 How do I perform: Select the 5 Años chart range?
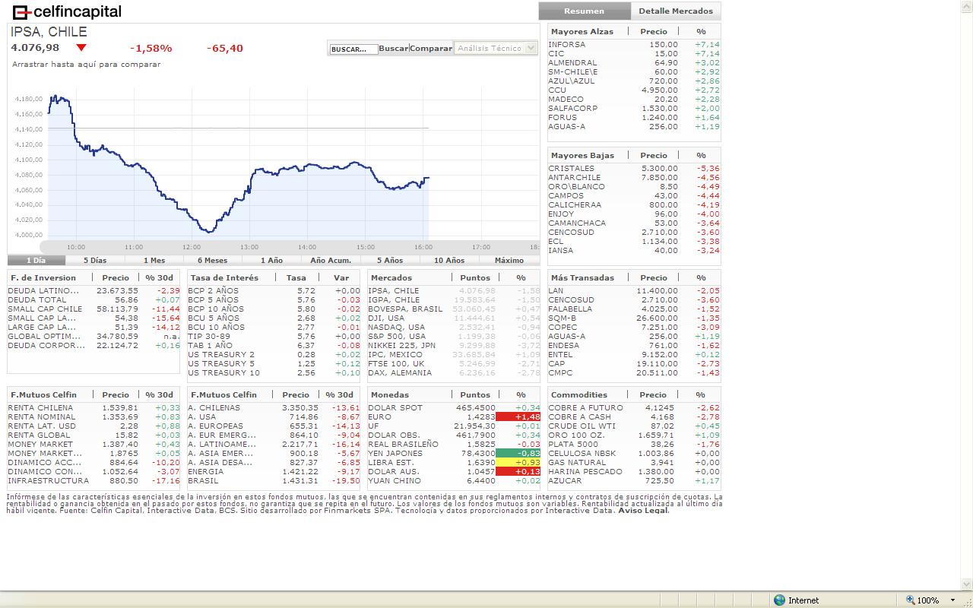click(390, 260)
